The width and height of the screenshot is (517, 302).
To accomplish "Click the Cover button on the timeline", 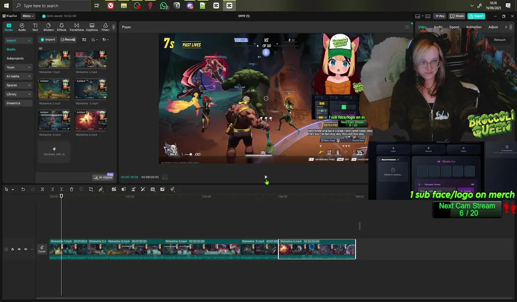I will 42,249.
